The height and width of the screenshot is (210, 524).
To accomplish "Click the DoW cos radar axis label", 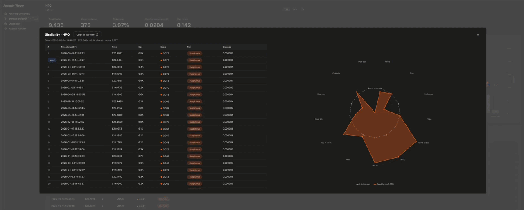I will pos(362,62).
